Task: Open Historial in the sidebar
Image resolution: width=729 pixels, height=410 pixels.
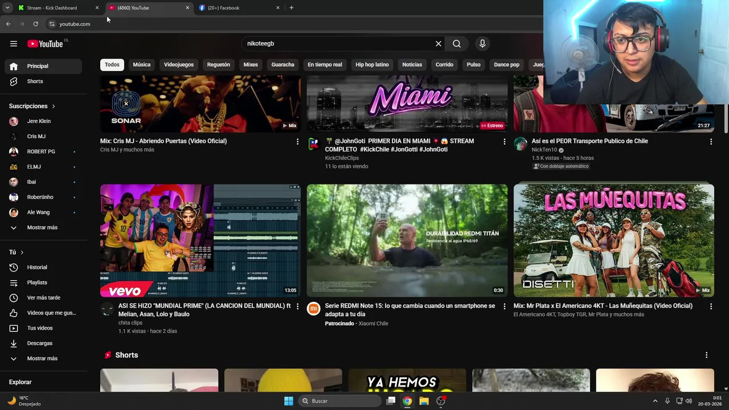Action: pyautogui.click(x=43, y=267)
